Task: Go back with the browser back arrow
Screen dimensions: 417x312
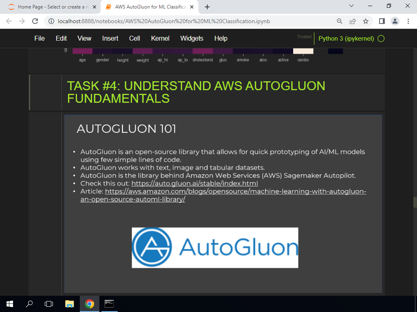Action: (9, 21)
